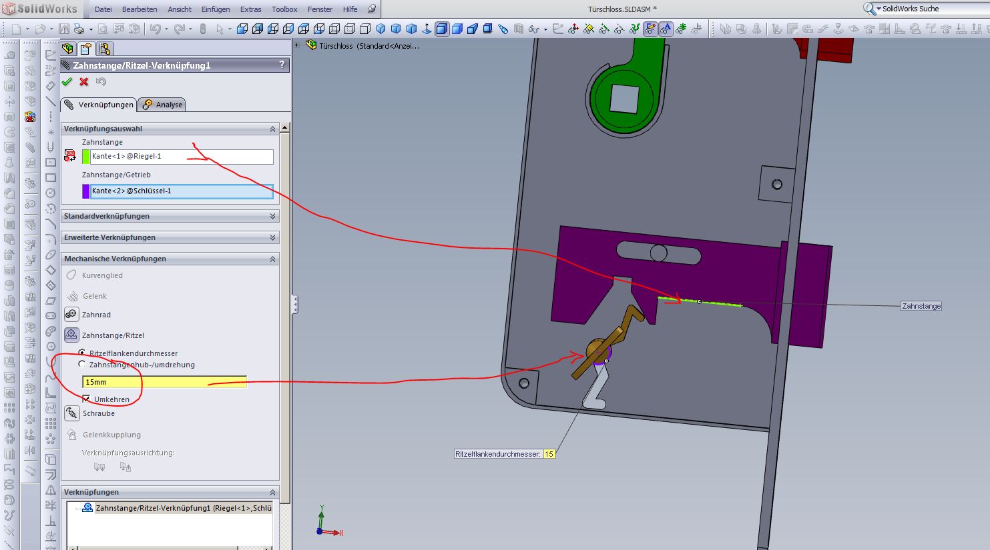Click the purple swatch beside Kante<2>@Schlüssel-1
The height and width of the screenshot is (550, 990).
[x=85, y=191]
